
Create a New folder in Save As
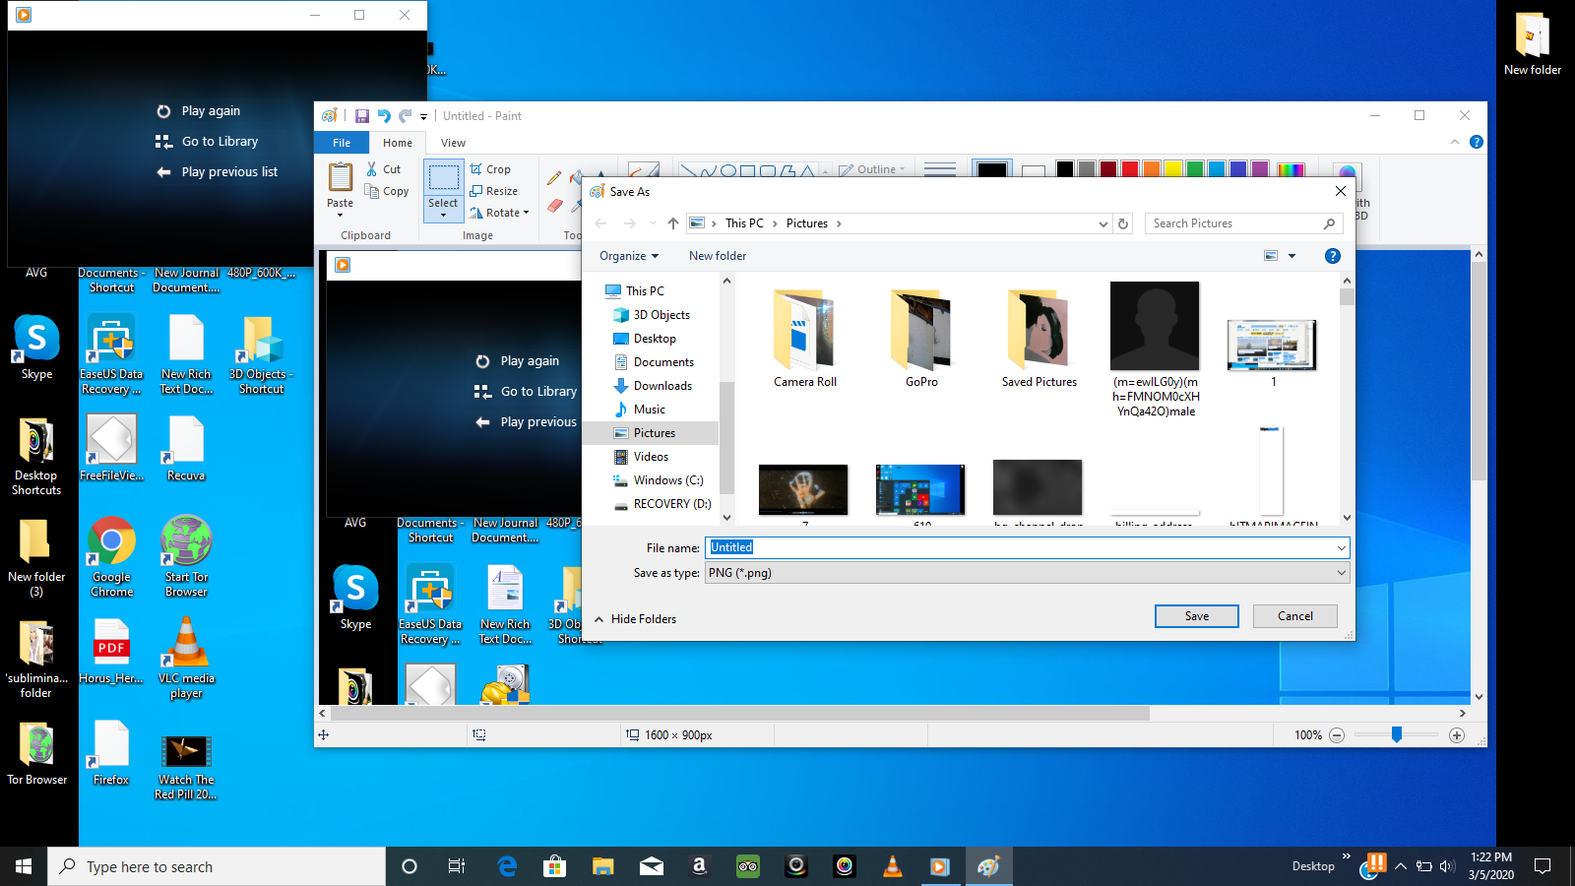(x=718, y=256)
